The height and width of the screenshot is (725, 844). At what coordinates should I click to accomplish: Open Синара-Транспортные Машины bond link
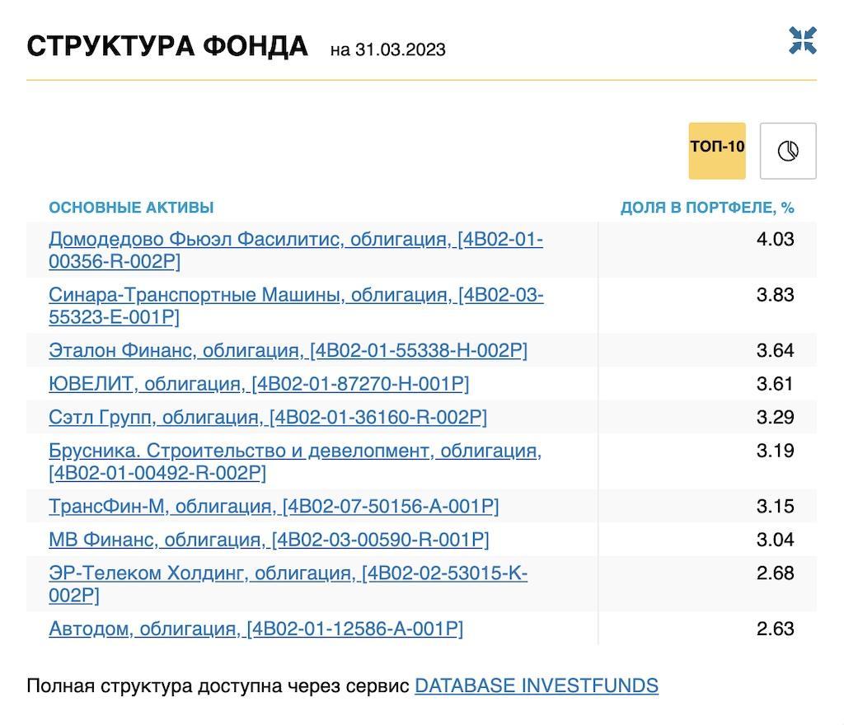295,296
